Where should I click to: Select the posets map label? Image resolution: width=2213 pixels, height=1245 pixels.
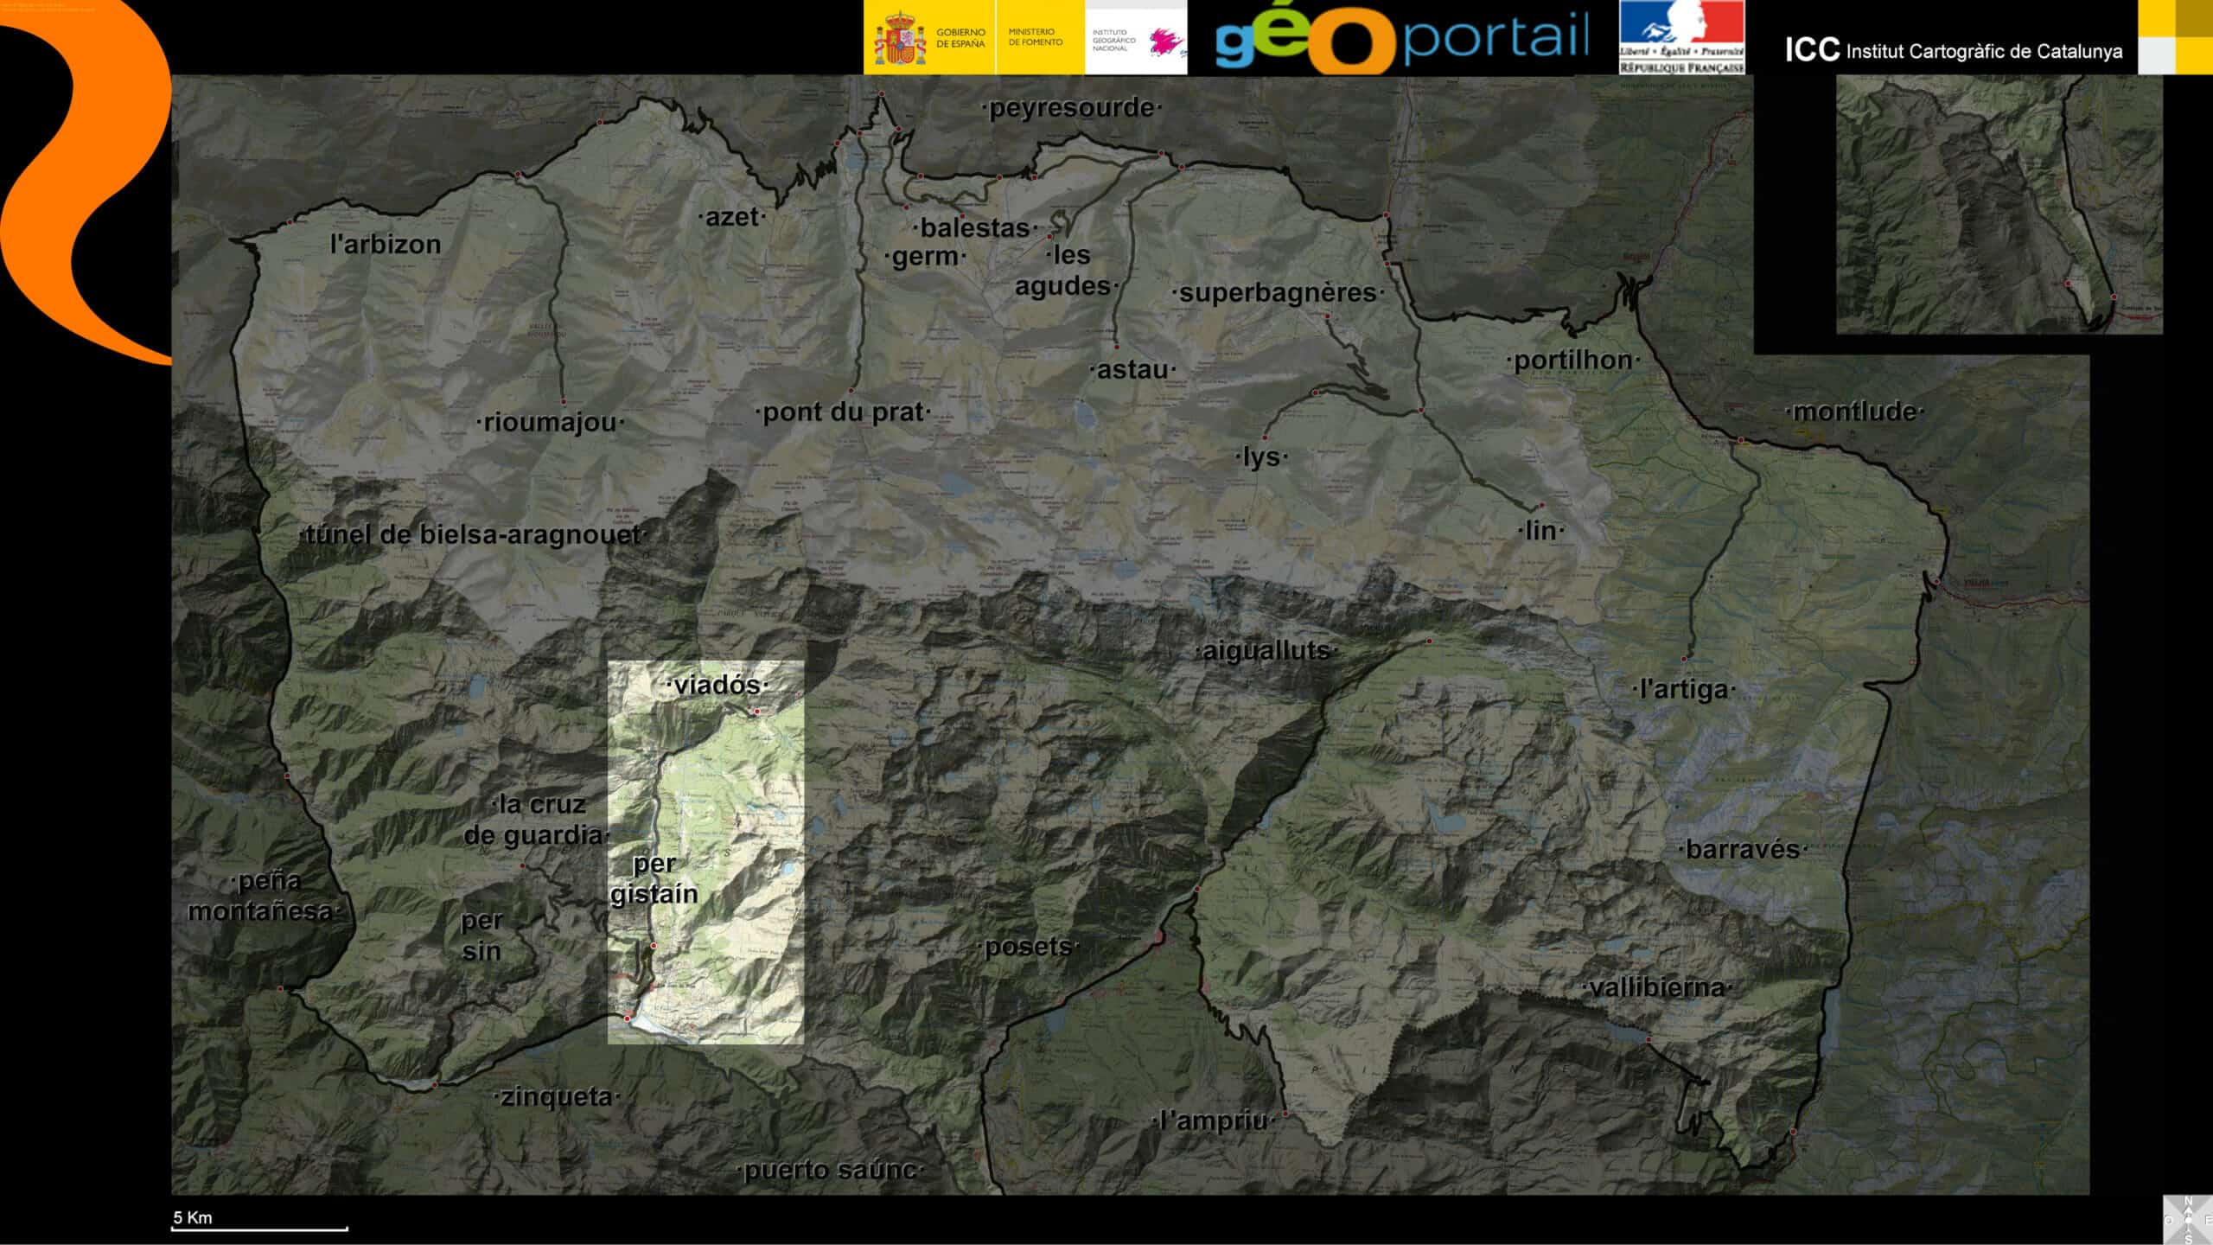click(x=1028, y=947)
